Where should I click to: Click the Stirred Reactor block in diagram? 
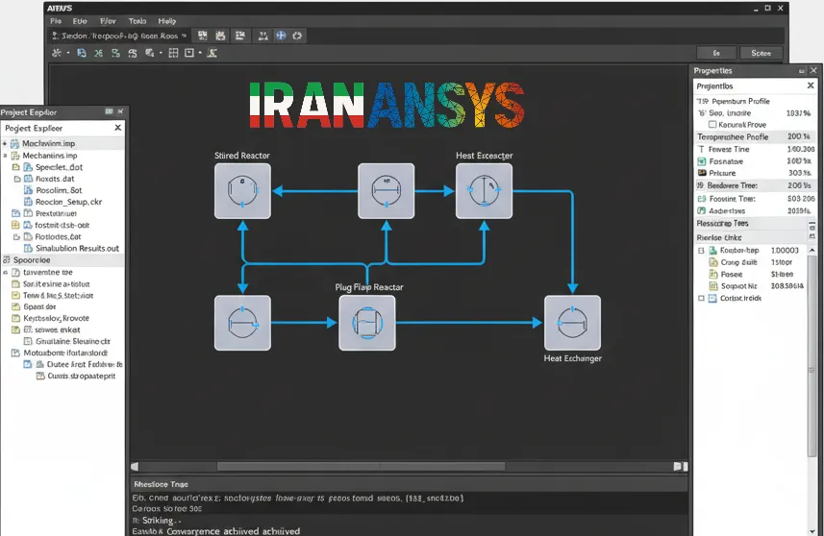pos(242,190)
